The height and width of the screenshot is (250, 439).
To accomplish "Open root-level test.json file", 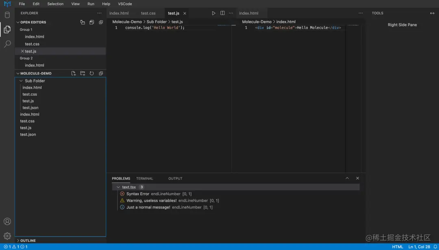I will pos(28,134).
